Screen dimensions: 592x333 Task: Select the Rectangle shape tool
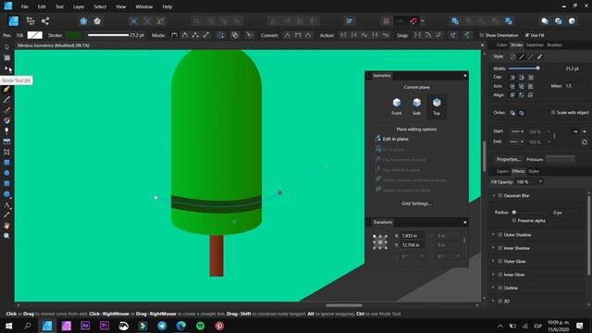[6, 163]
